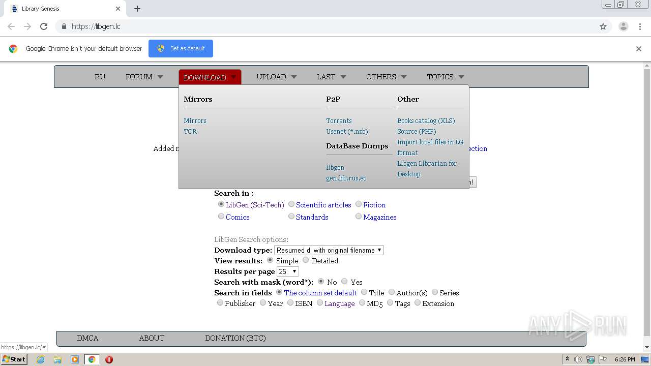The image size is (651, 366).
Task: Open File Explorer taskbar icon
Action: click(x=57, y=359)
